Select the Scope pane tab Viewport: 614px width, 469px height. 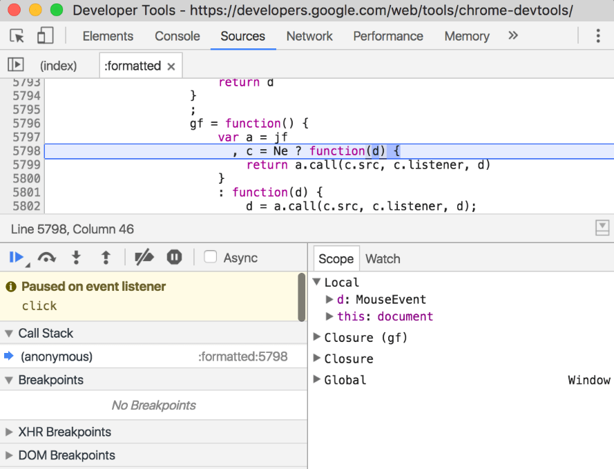coord(336,259)
